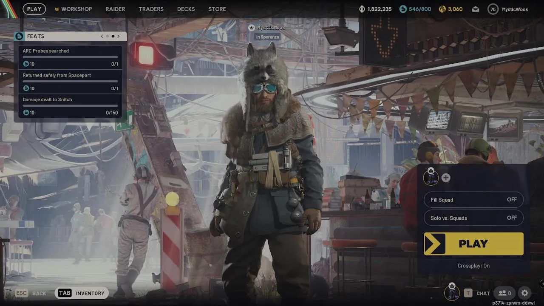Click reward icon under Damage dealt to Snitch
This screenshot has width=544, height=306.
[x=26, y=112]
